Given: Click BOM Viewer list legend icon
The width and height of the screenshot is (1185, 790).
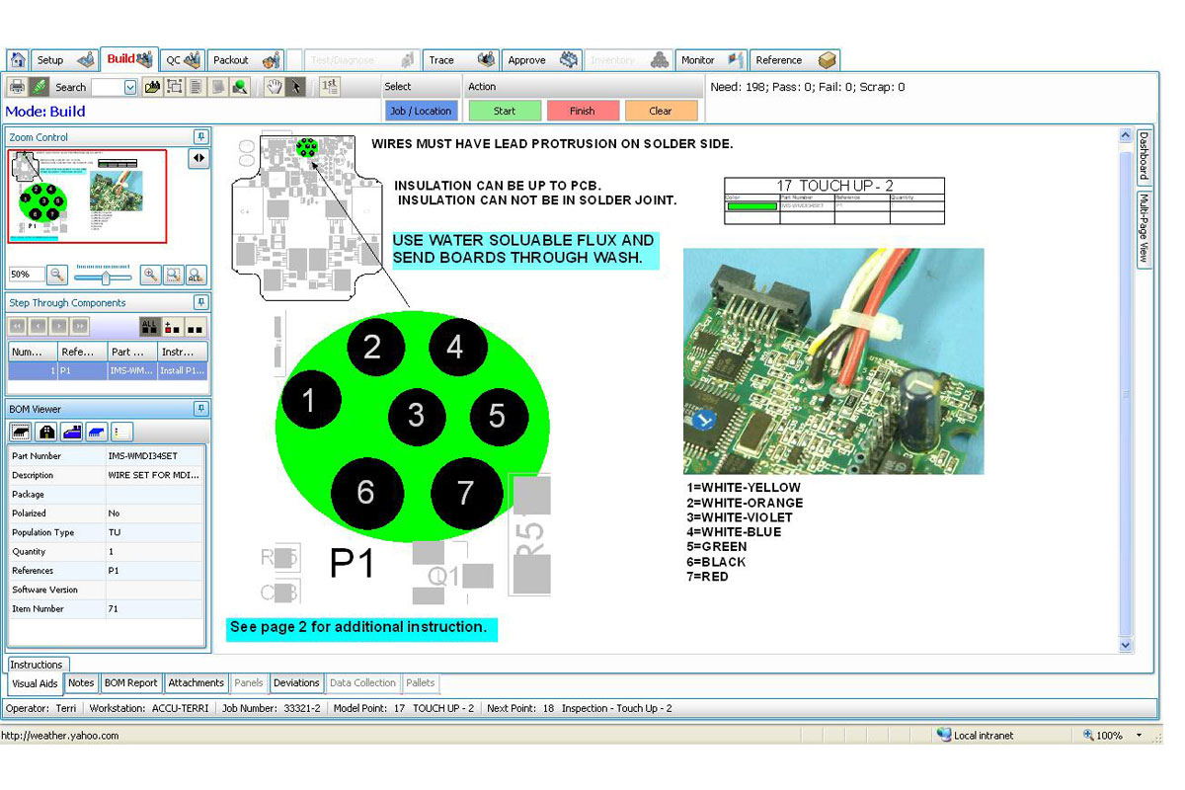Looking at the screenshot, I should [x=121, y=432].
